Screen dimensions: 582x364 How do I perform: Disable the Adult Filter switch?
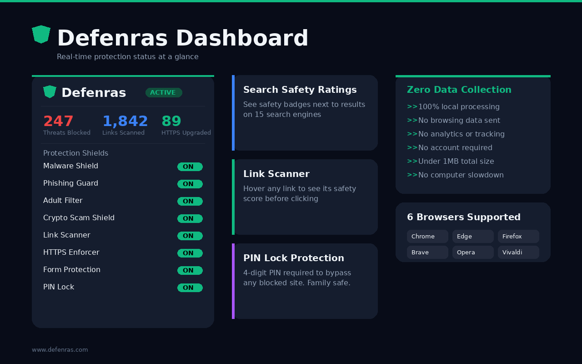[x=190, y=201]
